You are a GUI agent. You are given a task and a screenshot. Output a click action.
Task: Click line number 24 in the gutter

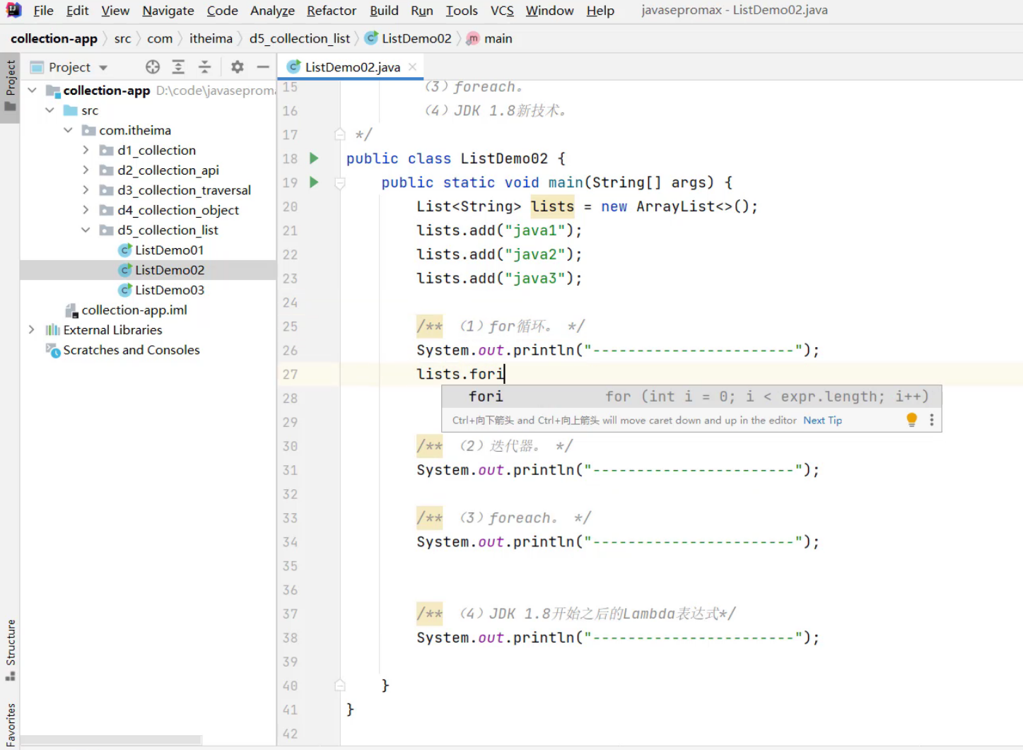pos(290,303)
